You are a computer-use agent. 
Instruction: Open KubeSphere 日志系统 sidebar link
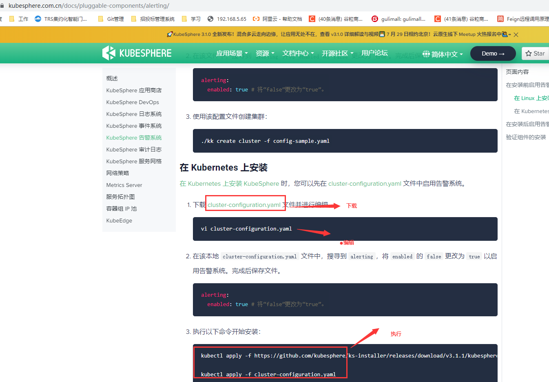134,114
